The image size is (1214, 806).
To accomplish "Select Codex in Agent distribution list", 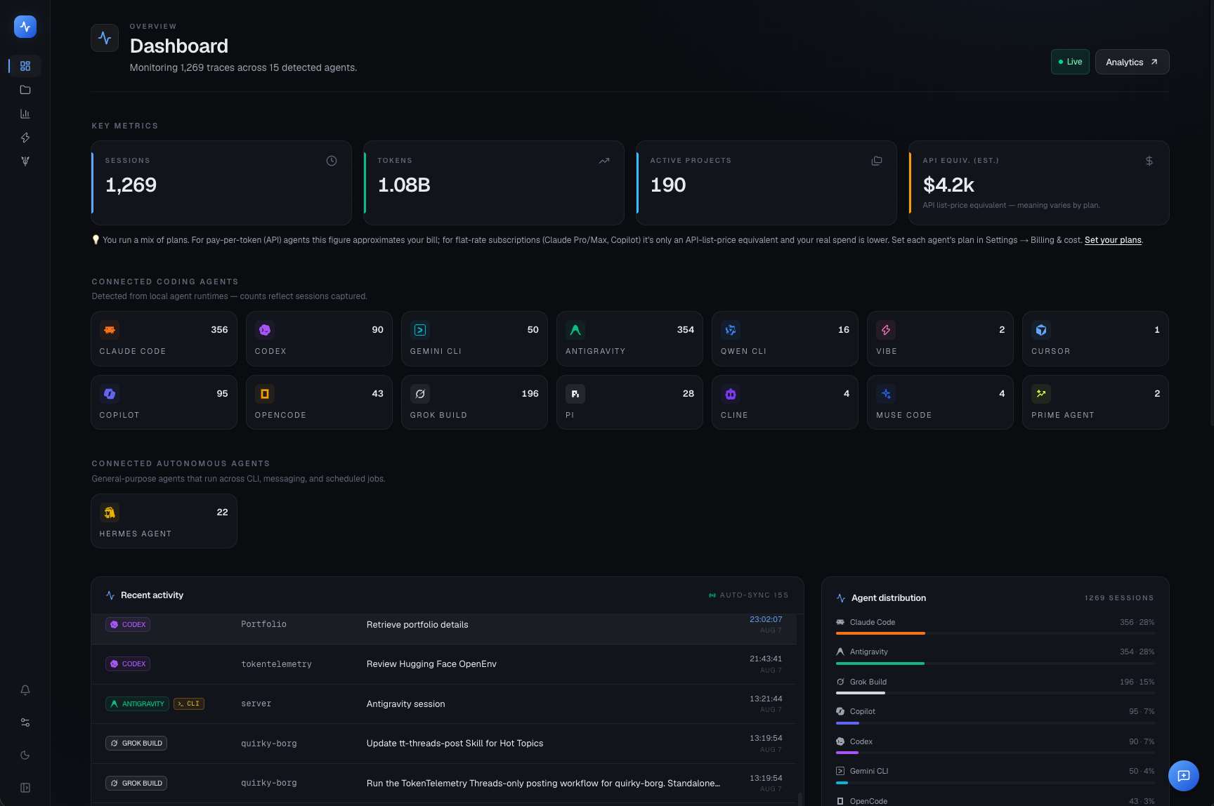I will click(995, 745).
